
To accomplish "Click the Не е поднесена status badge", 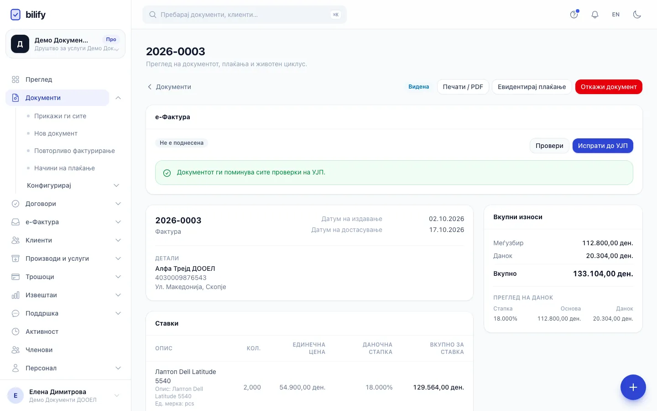I will (x=182, y=143).
